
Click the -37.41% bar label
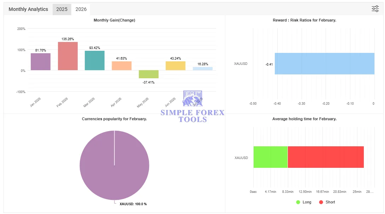tap(149, 82)
